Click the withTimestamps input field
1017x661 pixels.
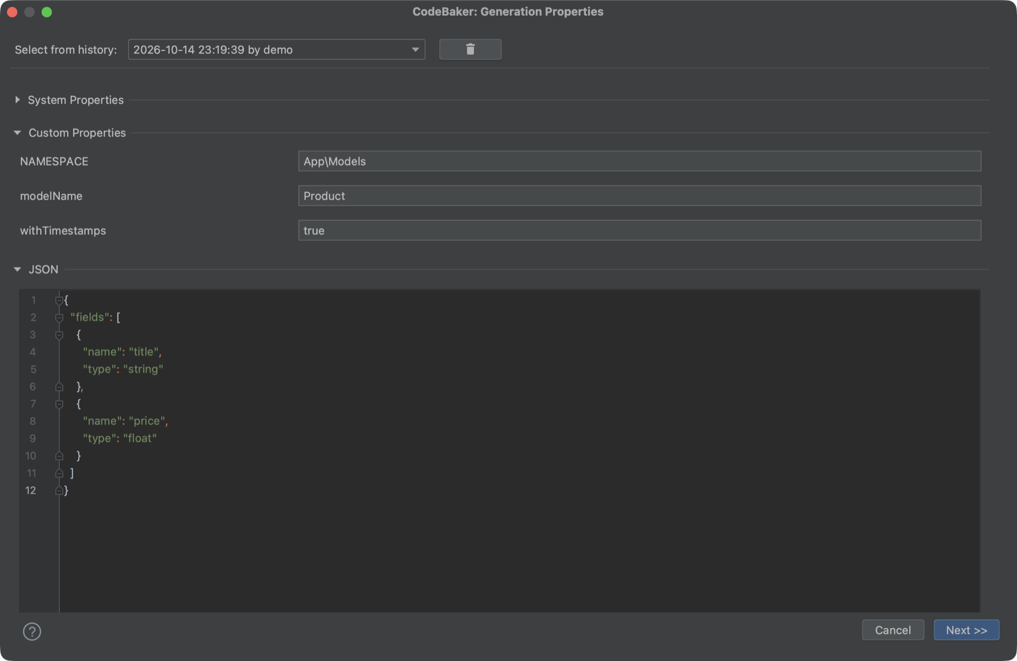pos(640,230)
